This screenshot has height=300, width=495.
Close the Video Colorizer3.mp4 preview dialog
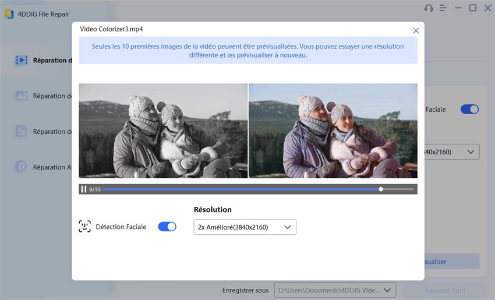click(415, 31)
